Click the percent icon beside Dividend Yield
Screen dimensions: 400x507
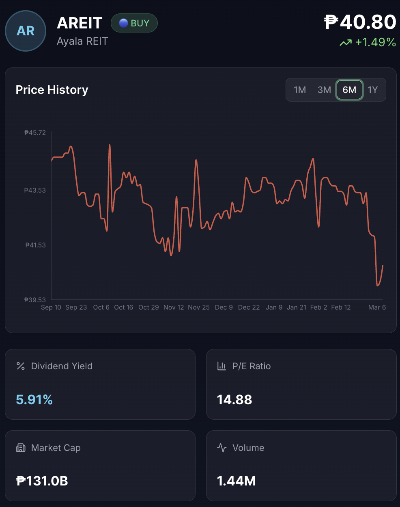20,366
